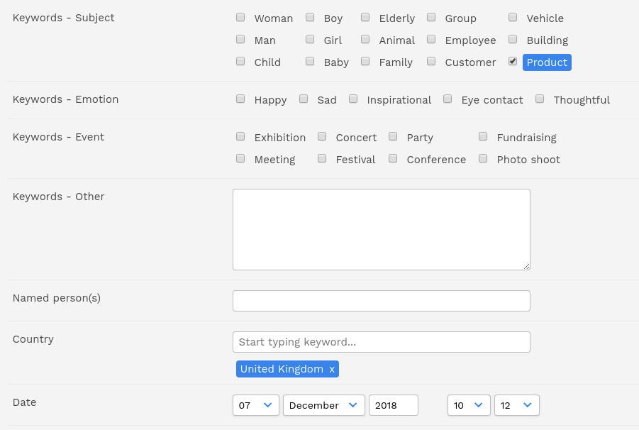Remove the United Kingdom country tag
This screenshot has width=639, height=430.
coord(332,369)
